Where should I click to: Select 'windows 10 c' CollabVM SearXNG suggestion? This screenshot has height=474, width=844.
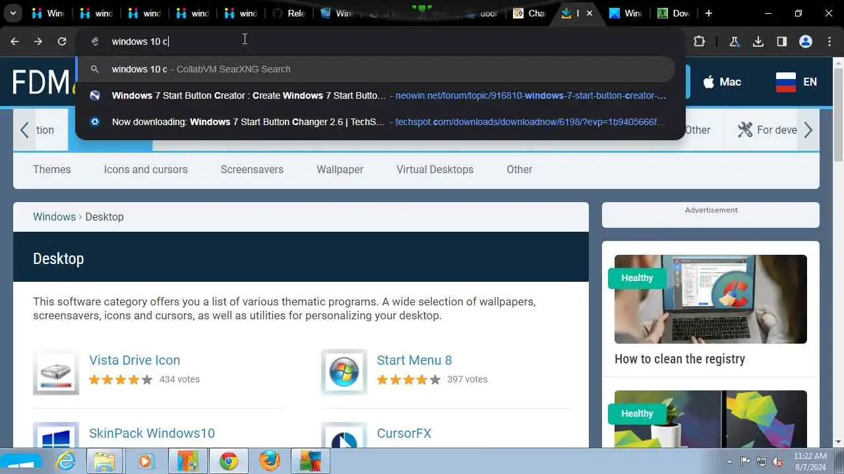tap(376, 69)
